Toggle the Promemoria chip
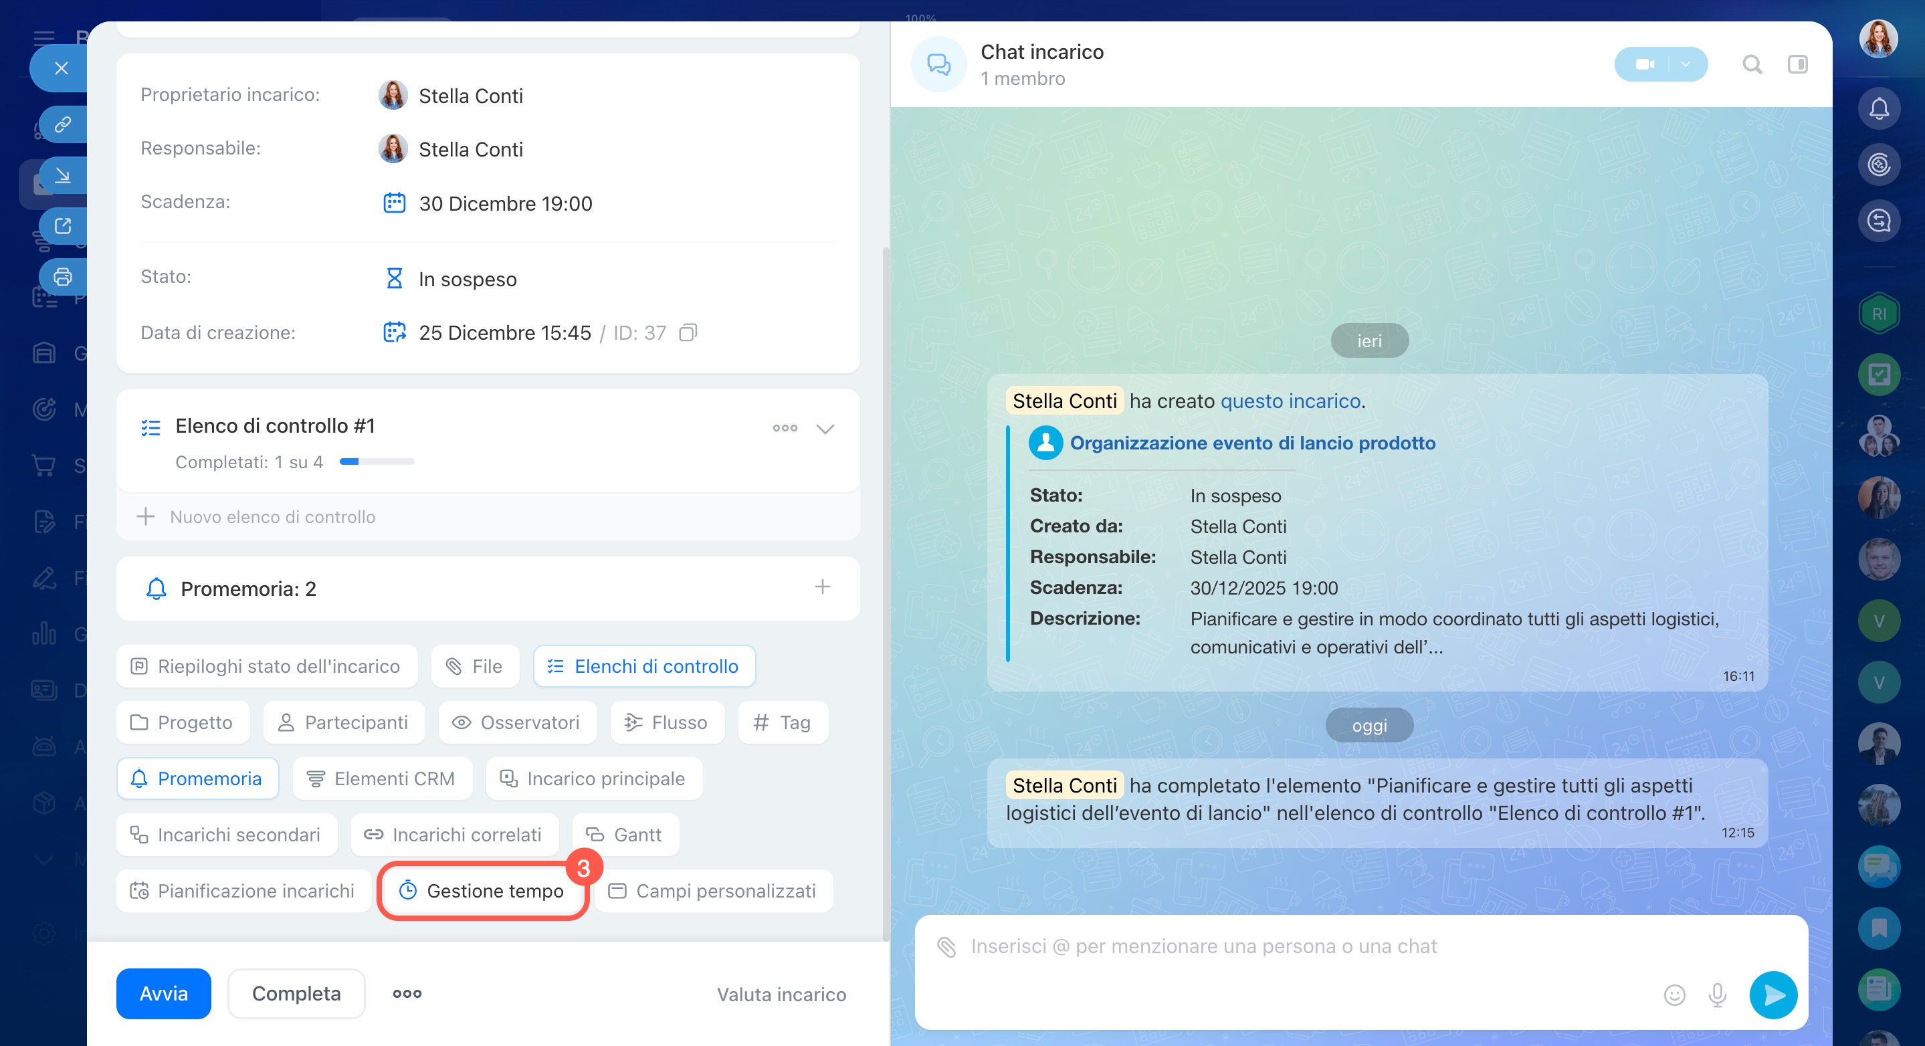The image size is (1925, 1046). (x=197, y=778)
